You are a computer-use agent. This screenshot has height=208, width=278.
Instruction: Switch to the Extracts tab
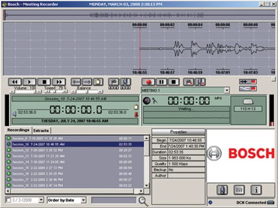tap(41, 131)
